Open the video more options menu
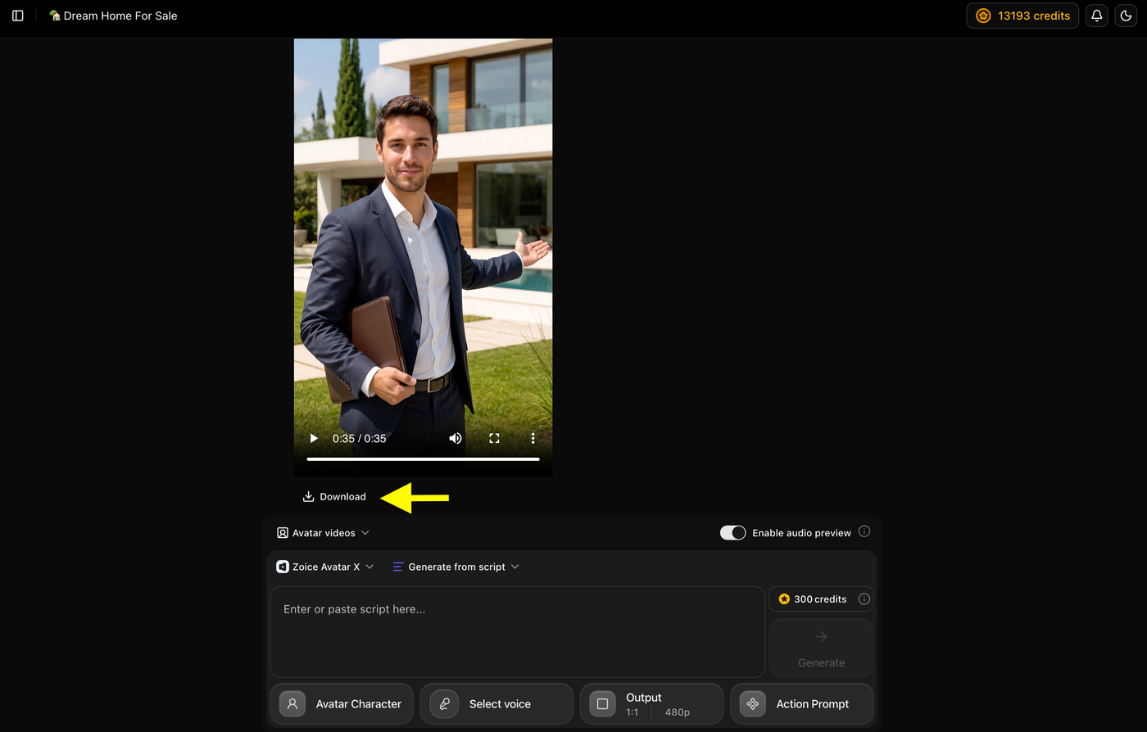The image size is (1147, 732). point(533,438)
